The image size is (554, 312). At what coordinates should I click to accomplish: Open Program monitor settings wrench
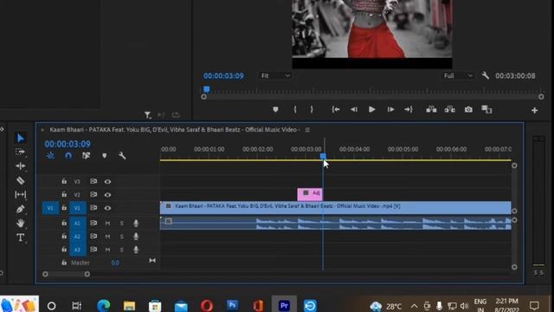(x=485, y=75)
